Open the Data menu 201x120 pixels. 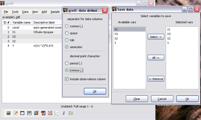(25, 12)
